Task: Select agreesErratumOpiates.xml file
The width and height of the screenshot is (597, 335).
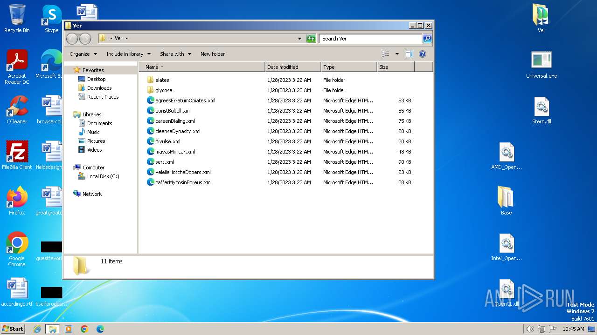Action: coord(185,100)
